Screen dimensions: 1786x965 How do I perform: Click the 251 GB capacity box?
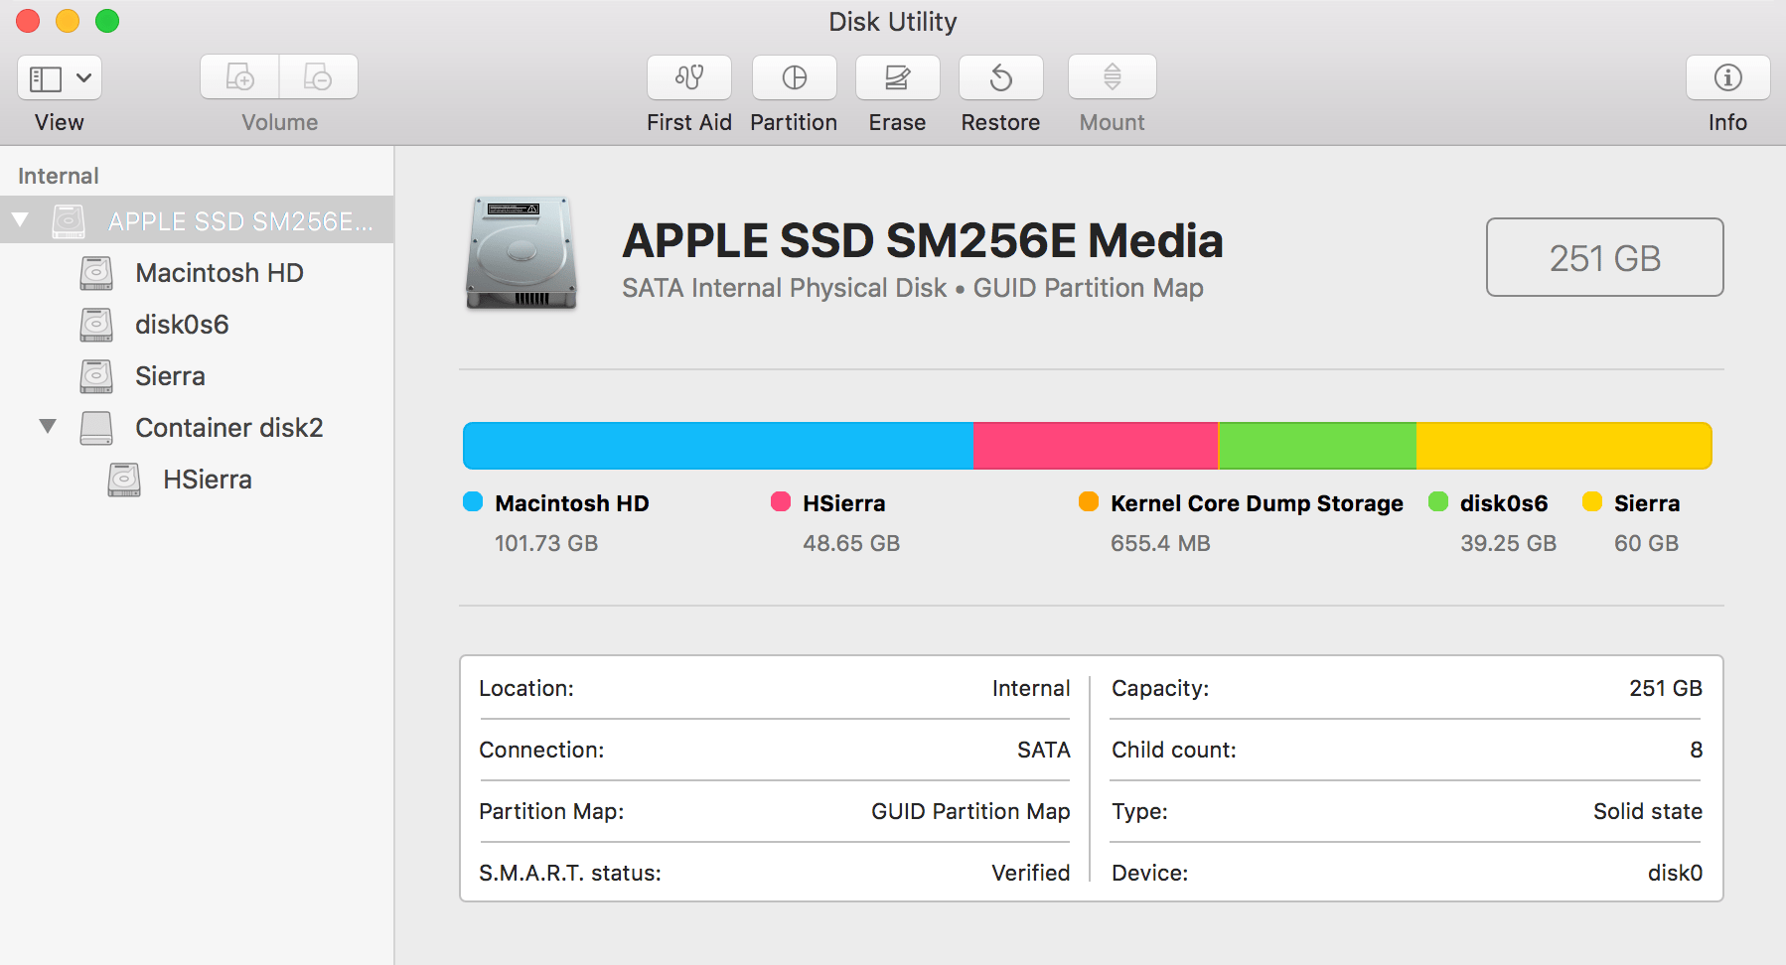pos(1605,257)
